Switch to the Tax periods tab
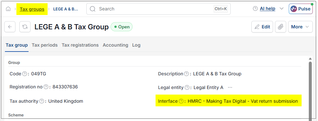This screenshot has height=121, width=318. pyautogui.click(x=45, y=45)
